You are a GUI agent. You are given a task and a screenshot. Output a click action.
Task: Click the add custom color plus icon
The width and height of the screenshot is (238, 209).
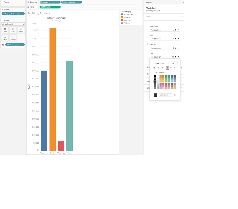[175, 95]
